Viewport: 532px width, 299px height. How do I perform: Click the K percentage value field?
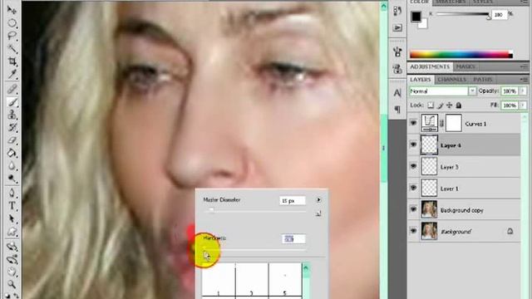(499, 15)
